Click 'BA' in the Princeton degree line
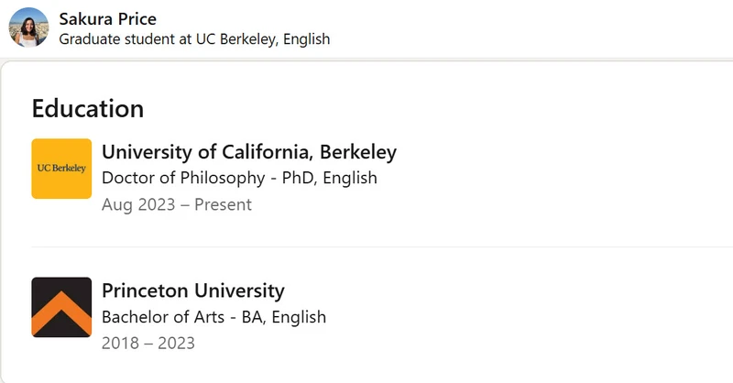This screenshot has height=383, width=733. [254, 317]
